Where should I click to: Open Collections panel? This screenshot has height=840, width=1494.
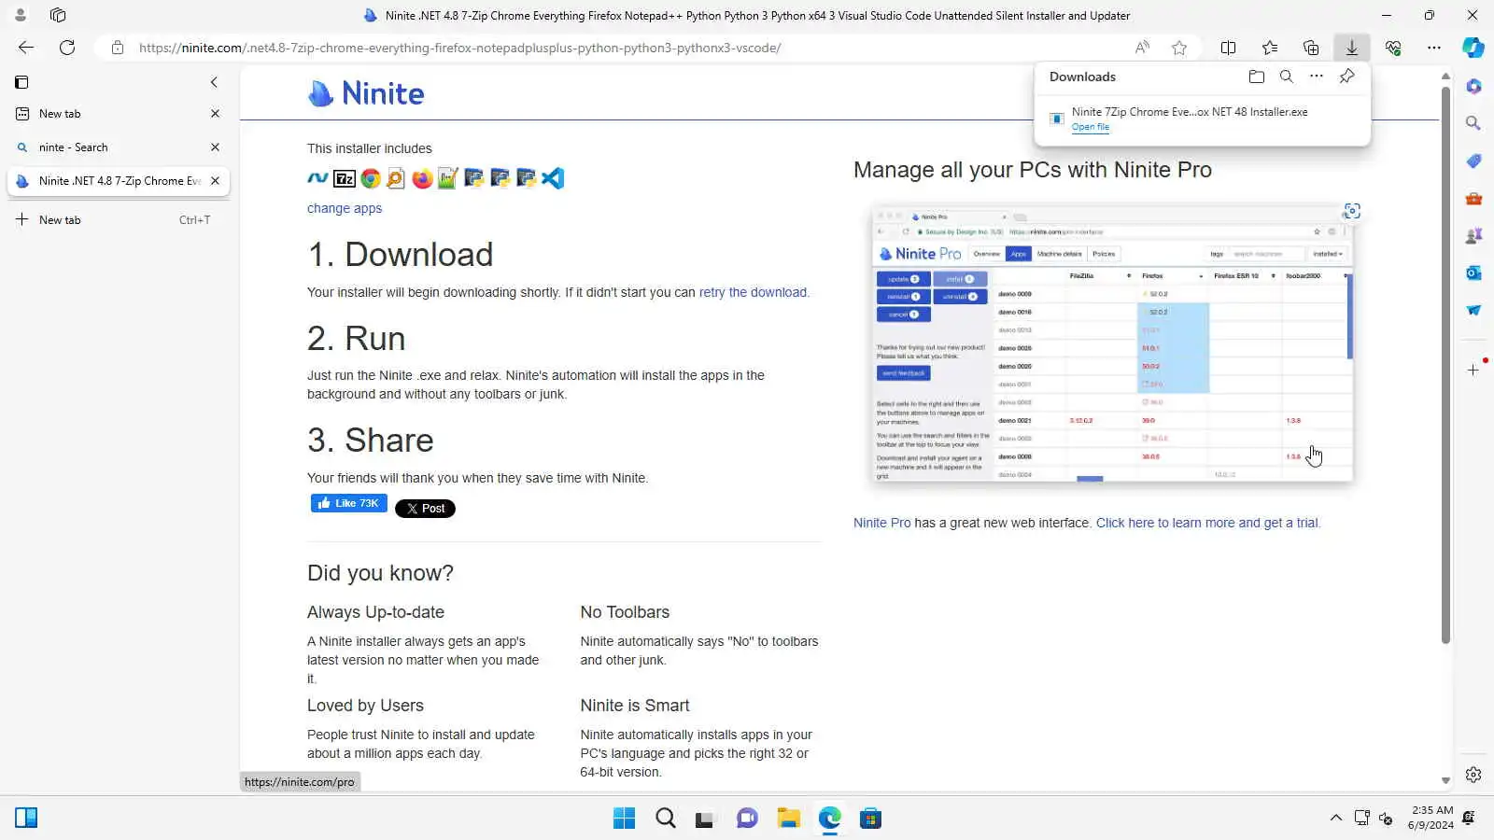(x=1311, y=48)
